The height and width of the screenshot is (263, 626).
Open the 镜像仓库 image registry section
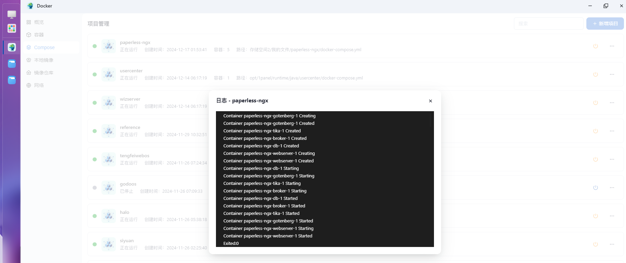pyautogui.click(x=51, y=73)
